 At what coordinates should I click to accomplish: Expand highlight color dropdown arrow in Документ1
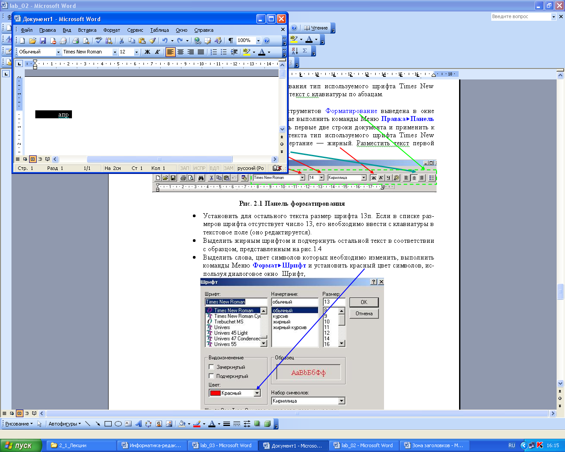254,52
